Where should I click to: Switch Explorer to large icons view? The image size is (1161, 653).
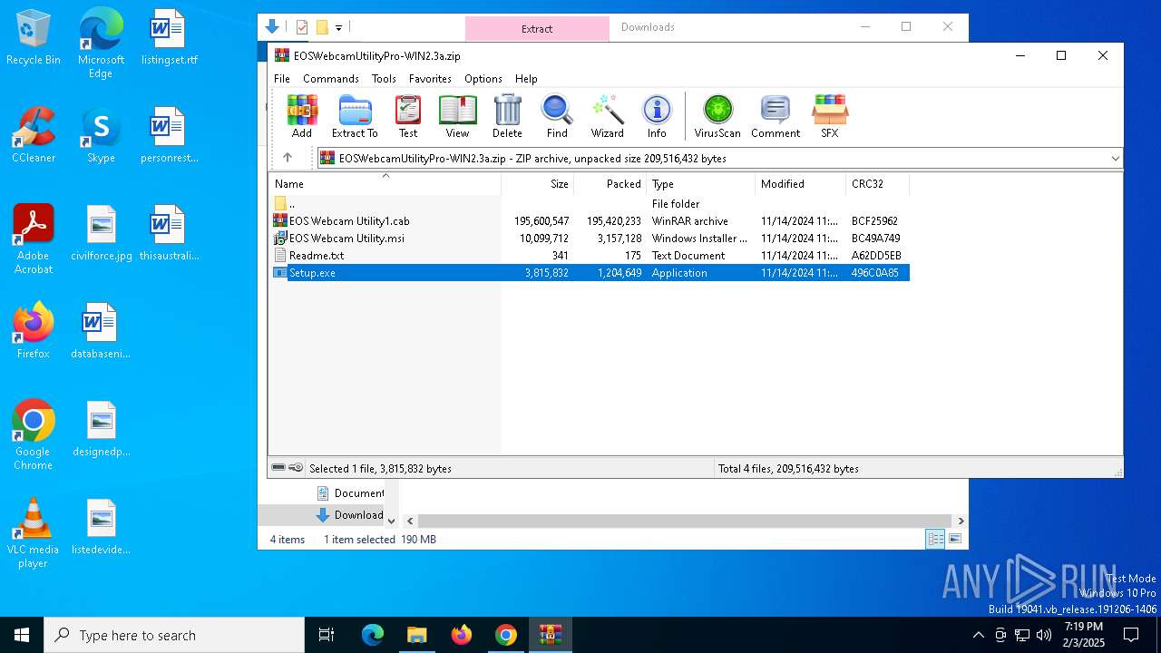click(954, 539)
